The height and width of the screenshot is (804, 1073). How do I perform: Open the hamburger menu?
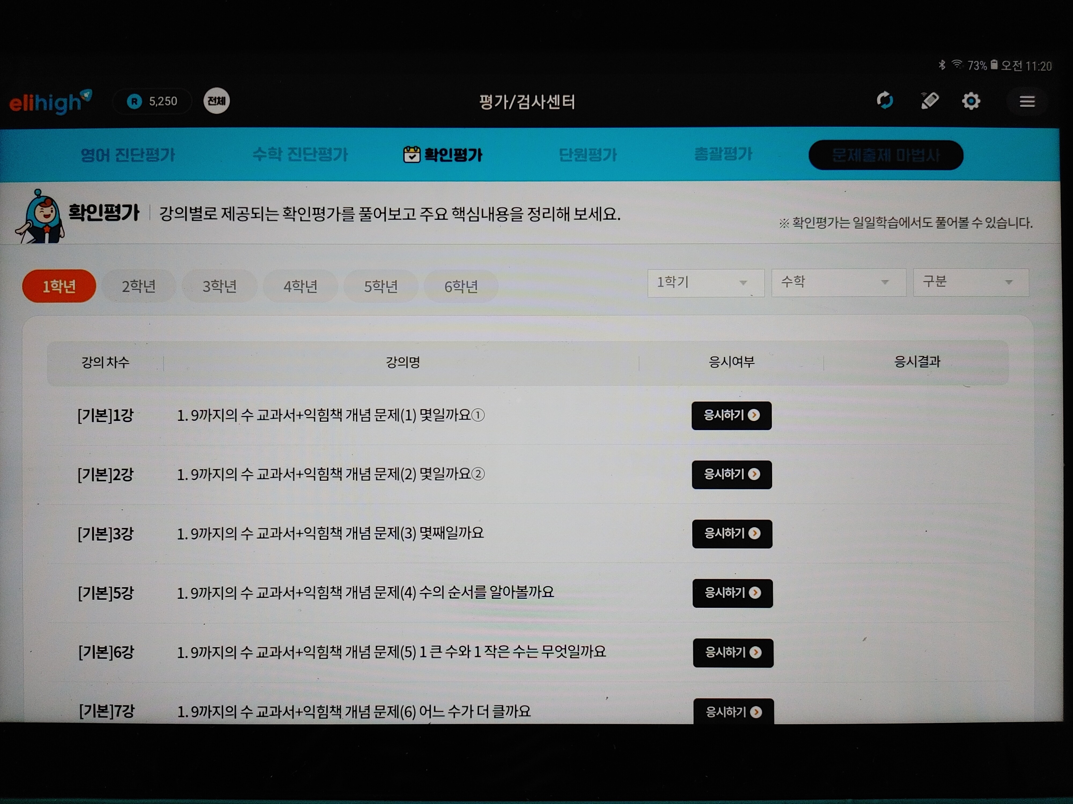[1027, 102]
